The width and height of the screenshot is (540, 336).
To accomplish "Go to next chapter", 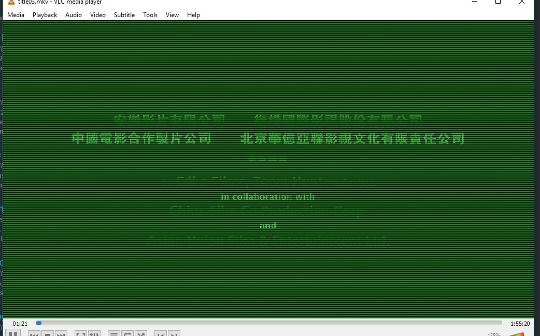I will tap(174, 334).
